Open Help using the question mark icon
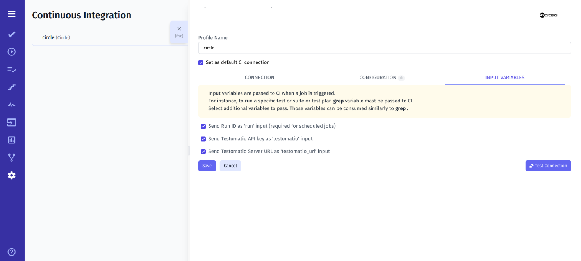Image resolution: width=581 pixels, height=261 pixels. 11,252
